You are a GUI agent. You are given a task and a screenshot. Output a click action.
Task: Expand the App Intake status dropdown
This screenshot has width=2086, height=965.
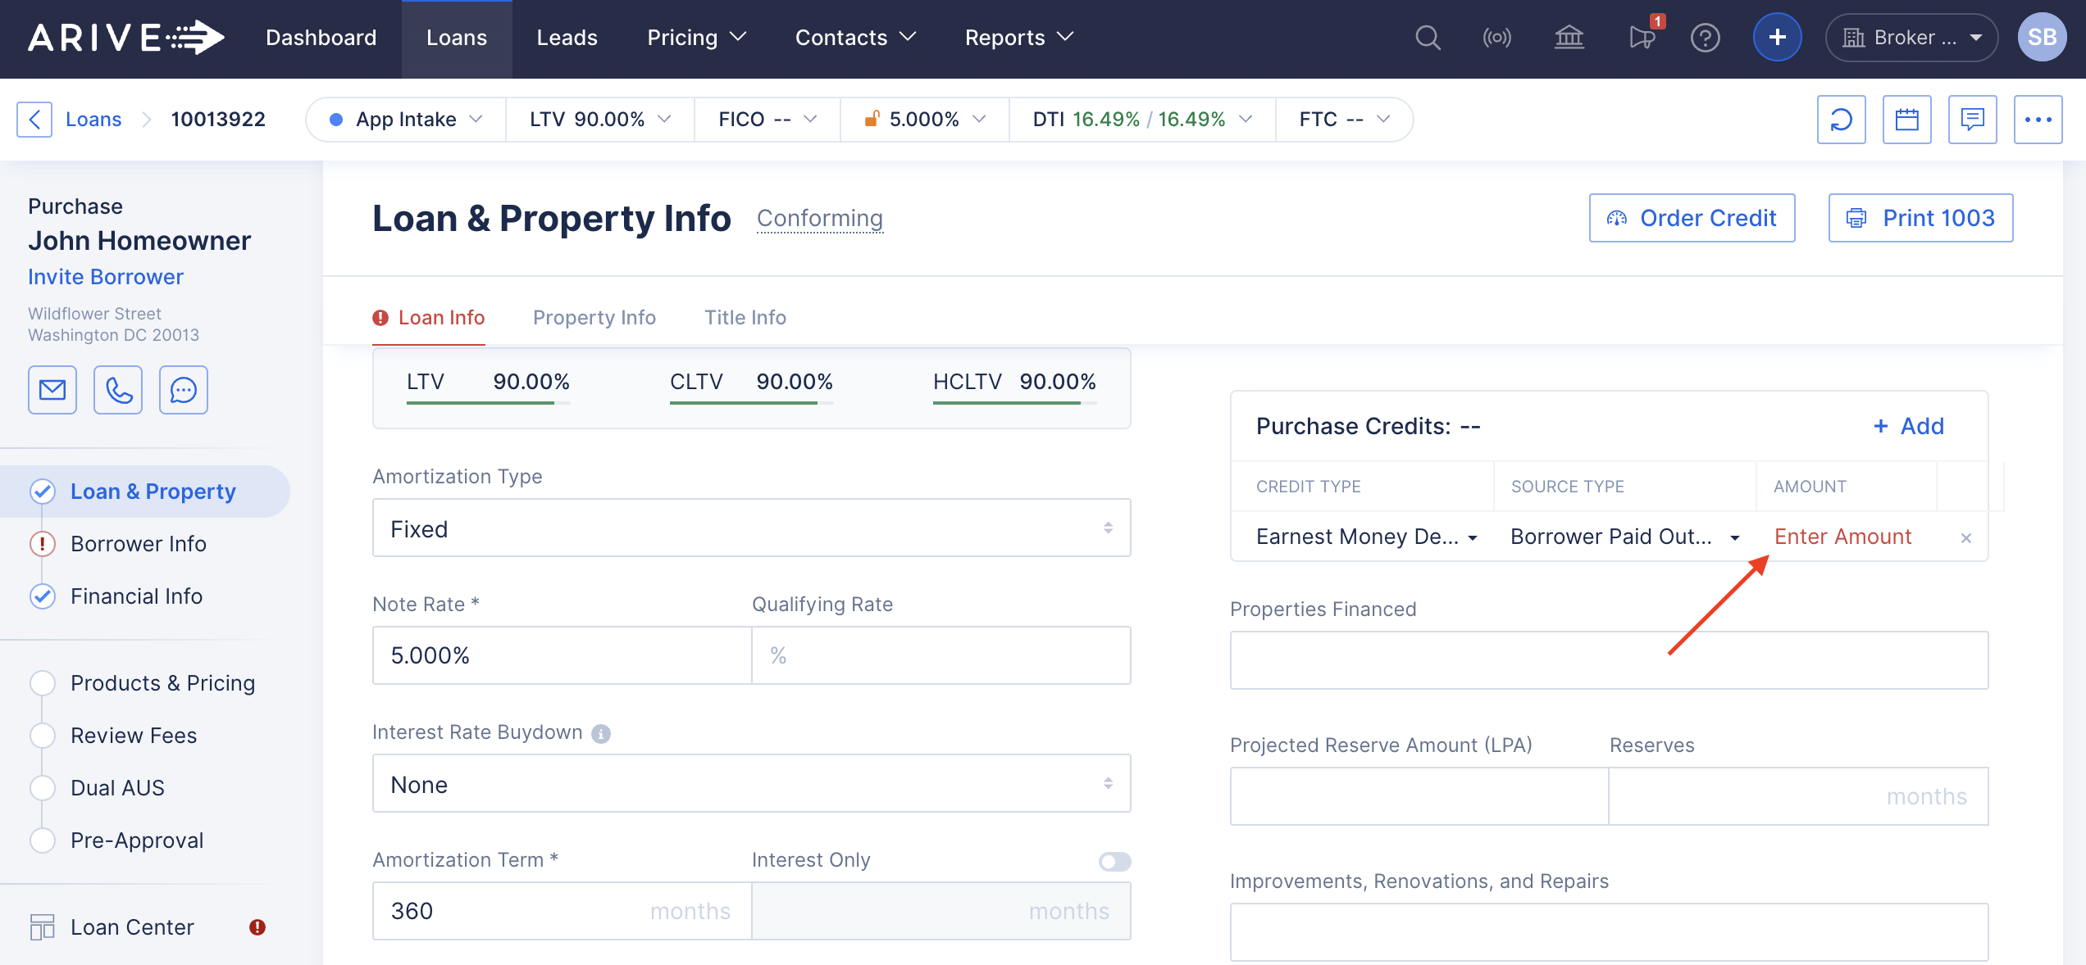point(406,120)
